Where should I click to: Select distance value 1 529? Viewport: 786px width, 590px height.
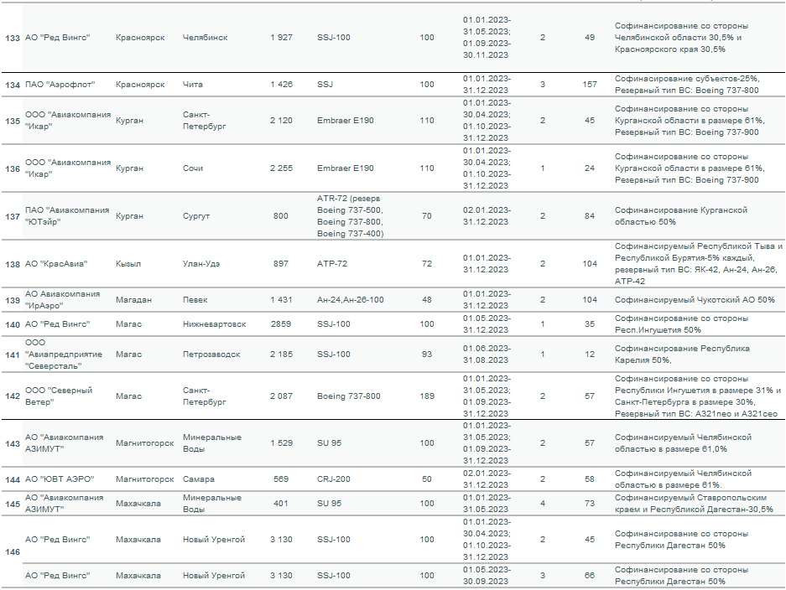click(x=281, y=443)
